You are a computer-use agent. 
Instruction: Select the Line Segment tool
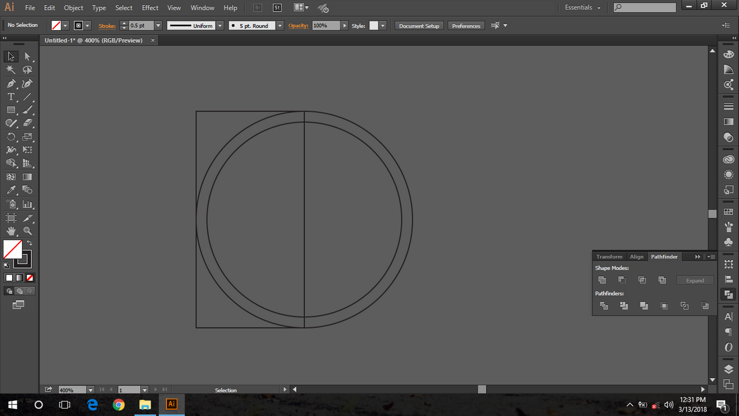(x=27, y=97)
